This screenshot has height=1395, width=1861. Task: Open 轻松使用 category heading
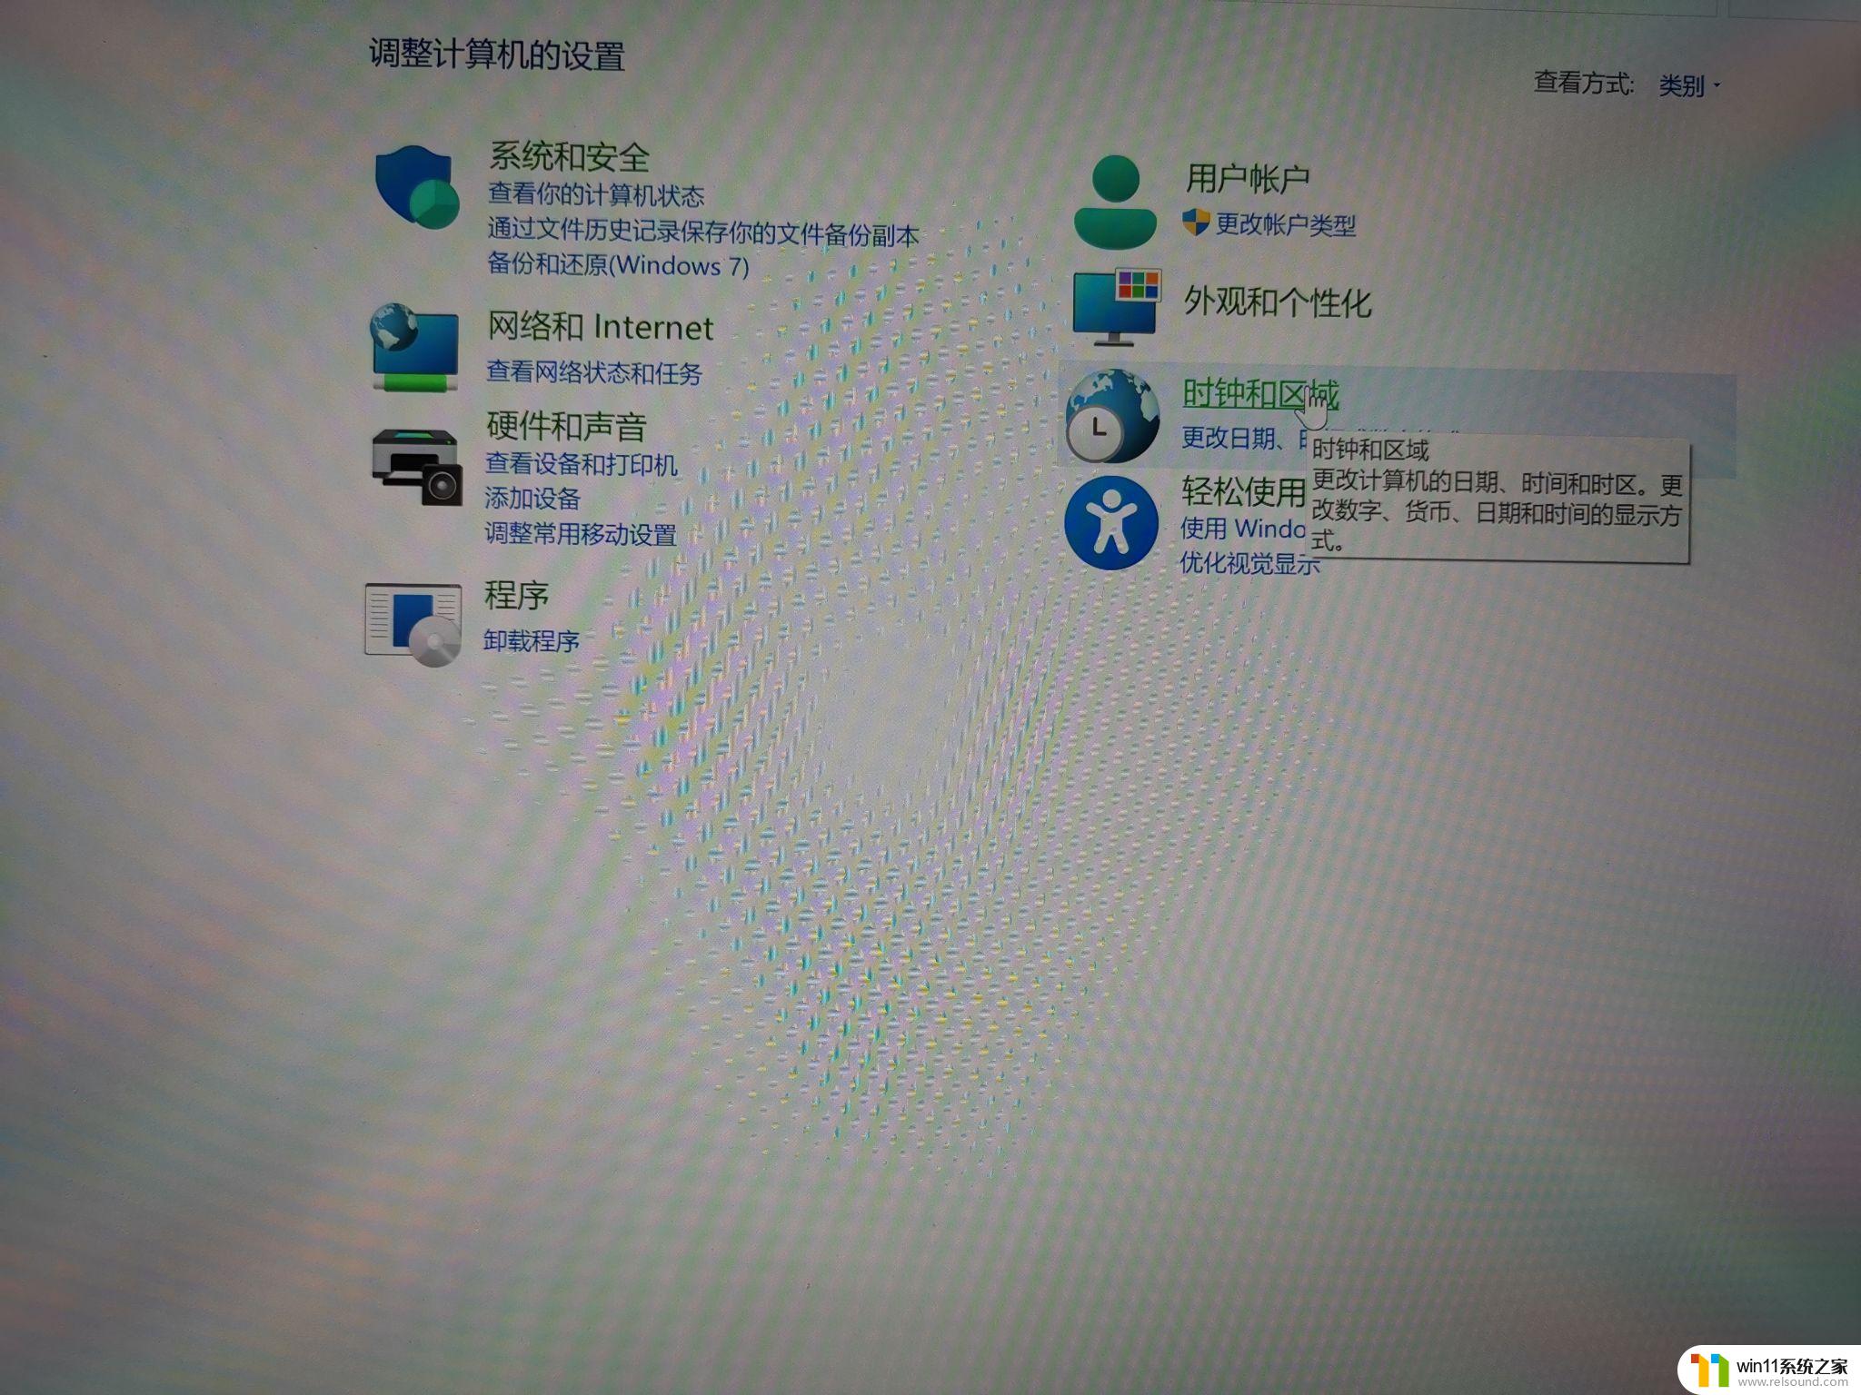pyautogui.click(x=1243, y=491)
